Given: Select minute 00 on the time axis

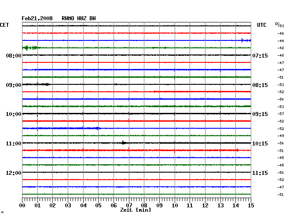Looking at the screenshot, I should pos(22,205).
